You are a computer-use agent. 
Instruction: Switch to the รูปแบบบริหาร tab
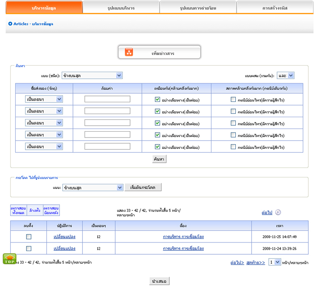click(x=121, y=8)
